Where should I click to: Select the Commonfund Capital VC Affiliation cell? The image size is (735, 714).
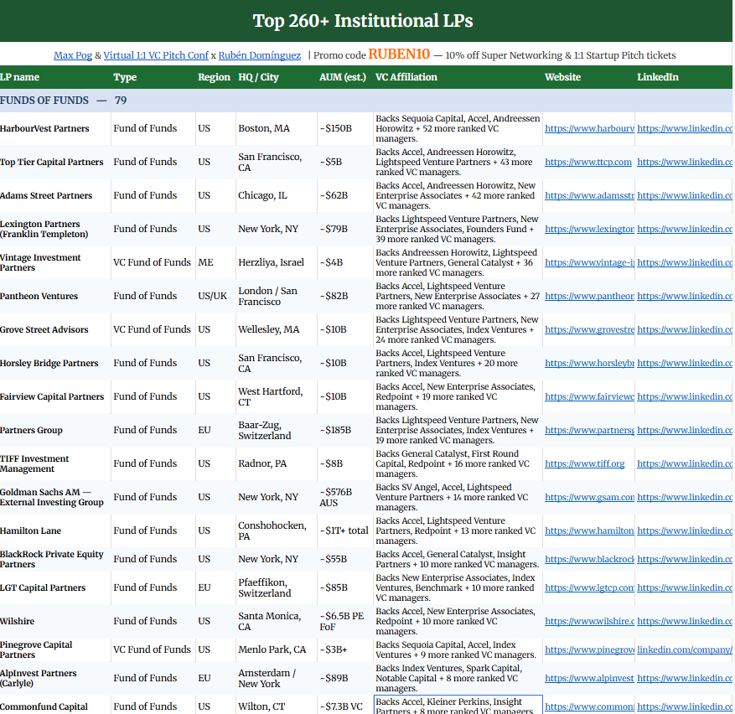pyautogui.click(x=458, y=705)
